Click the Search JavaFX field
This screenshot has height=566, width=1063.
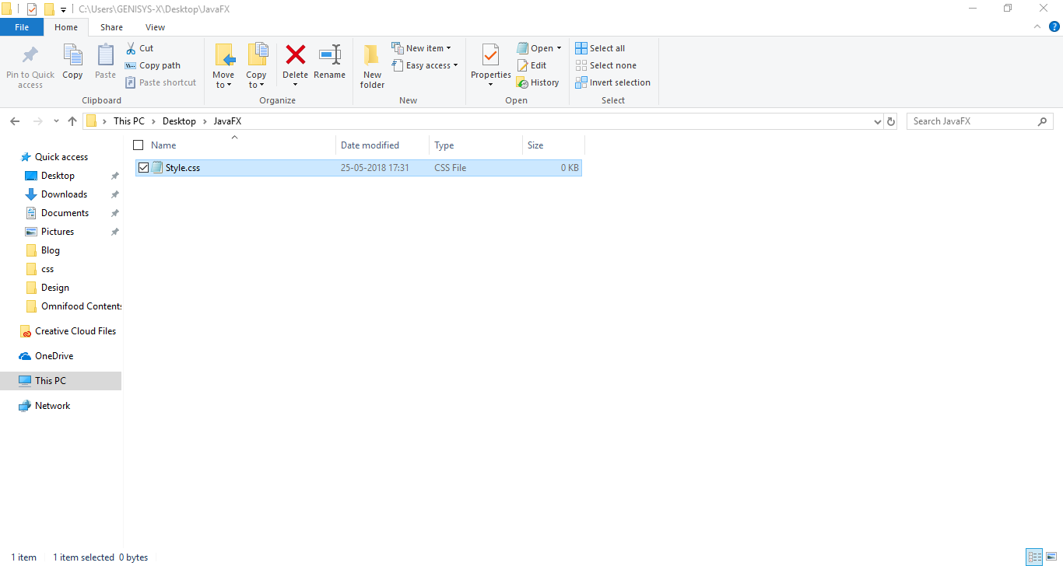click(980, 121)
